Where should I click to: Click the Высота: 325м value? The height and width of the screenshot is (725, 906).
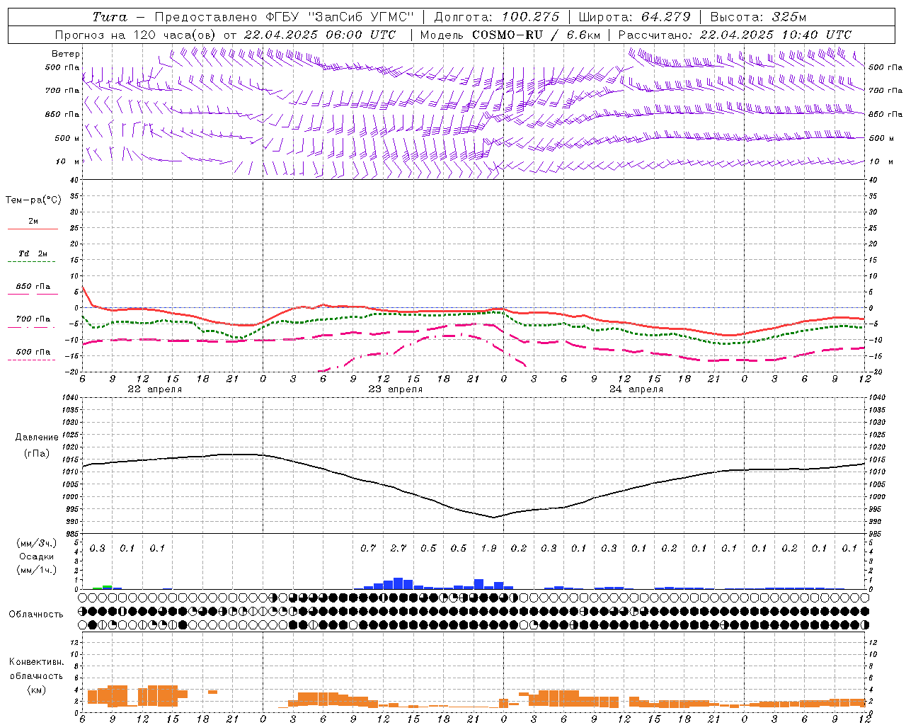(x=758, y=17)
